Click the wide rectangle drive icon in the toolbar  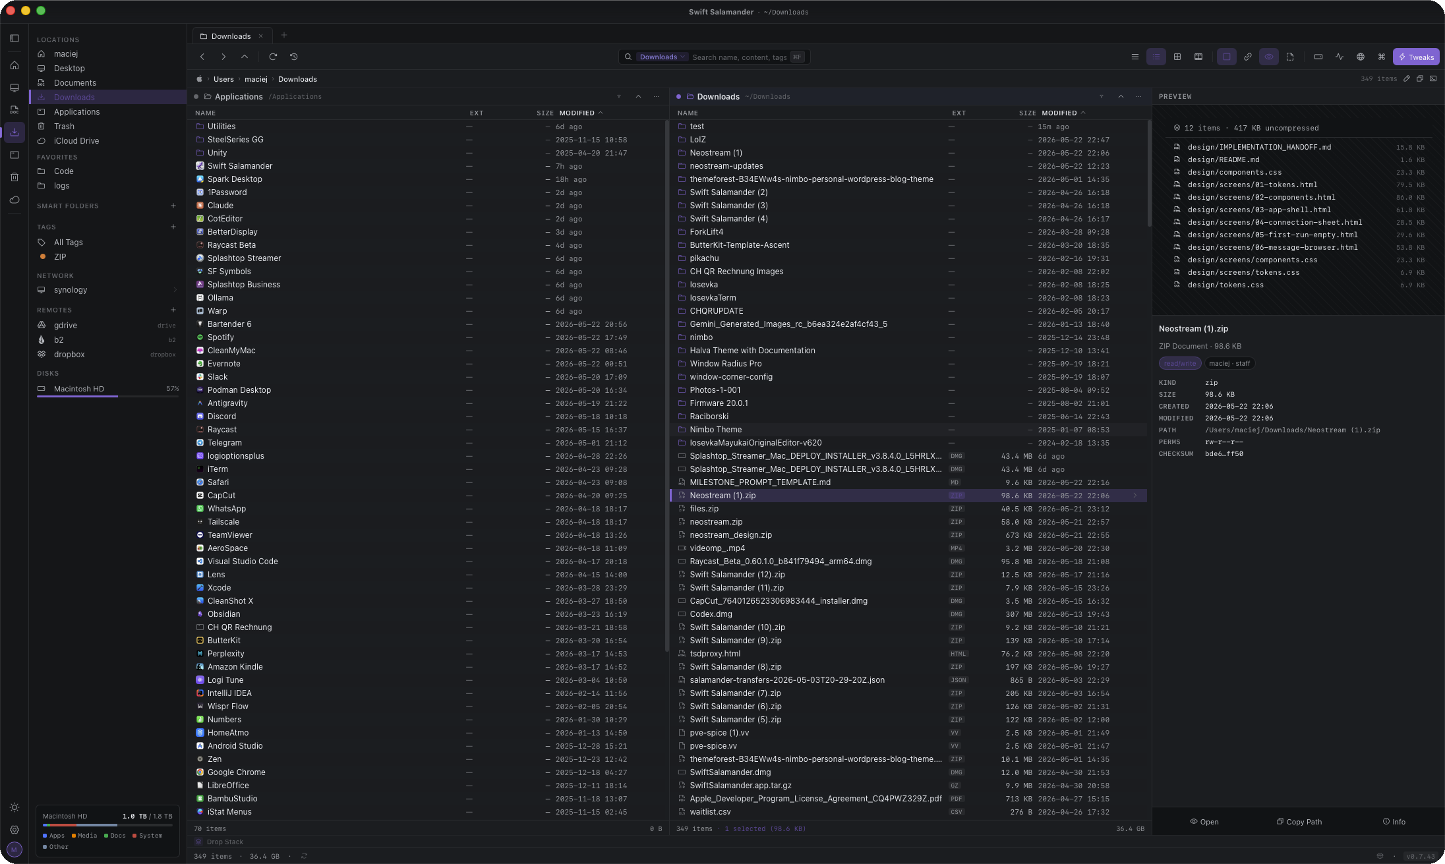pyautogui.click(x=1318, y=57)
